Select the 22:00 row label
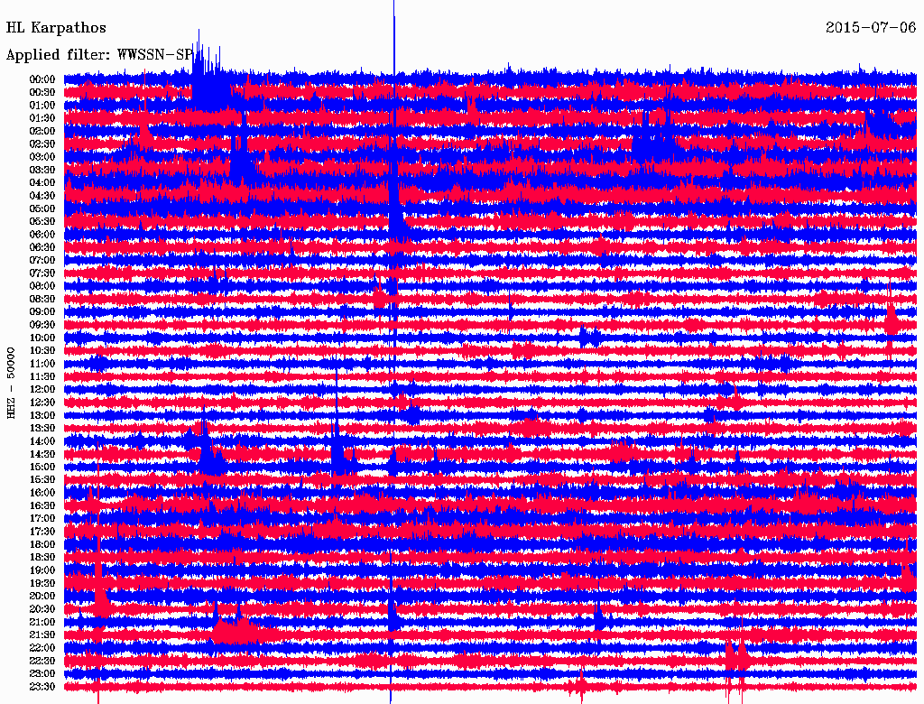Image resolution: width=924 pixels, height=704 pixels. (42, 647)
